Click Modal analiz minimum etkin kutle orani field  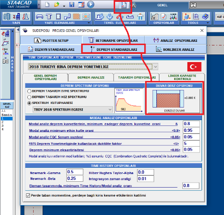[191, 130]
